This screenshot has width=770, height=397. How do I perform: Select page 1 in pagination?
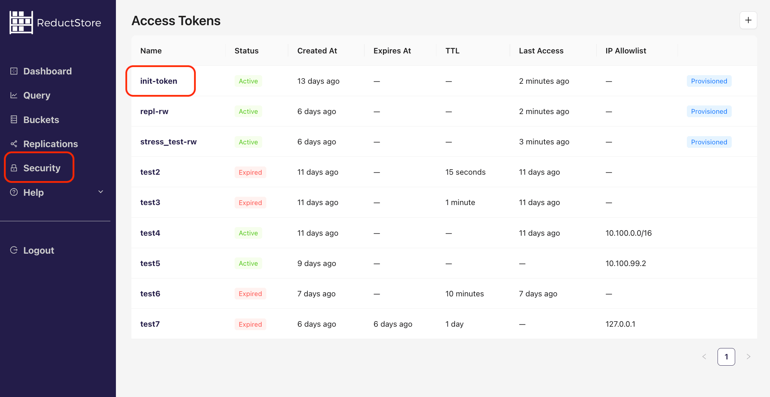(726, 357)
